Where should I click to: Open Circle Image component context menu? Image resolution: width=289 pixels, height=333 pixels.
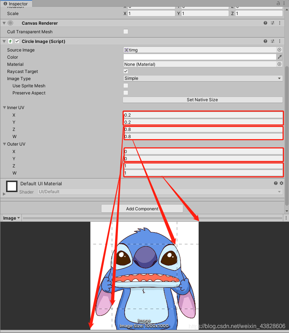click(280, 41)
